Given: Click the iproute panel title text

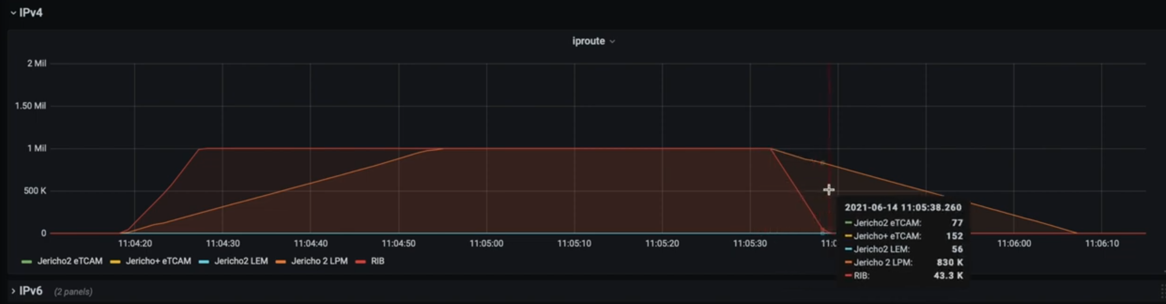Looking at the screenshot, I should click(x=588, y=41).
